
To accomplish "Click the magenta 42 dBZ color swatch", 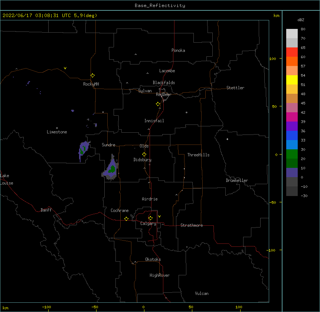I will (292, 117).
